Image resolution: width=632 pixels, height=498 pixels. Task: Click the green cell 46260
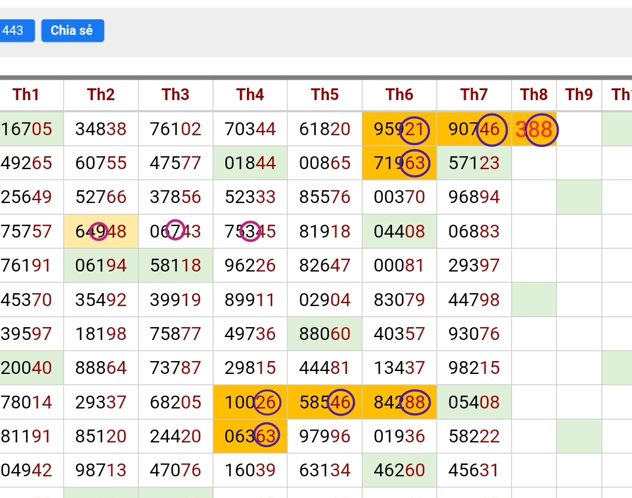coord(400,470)
